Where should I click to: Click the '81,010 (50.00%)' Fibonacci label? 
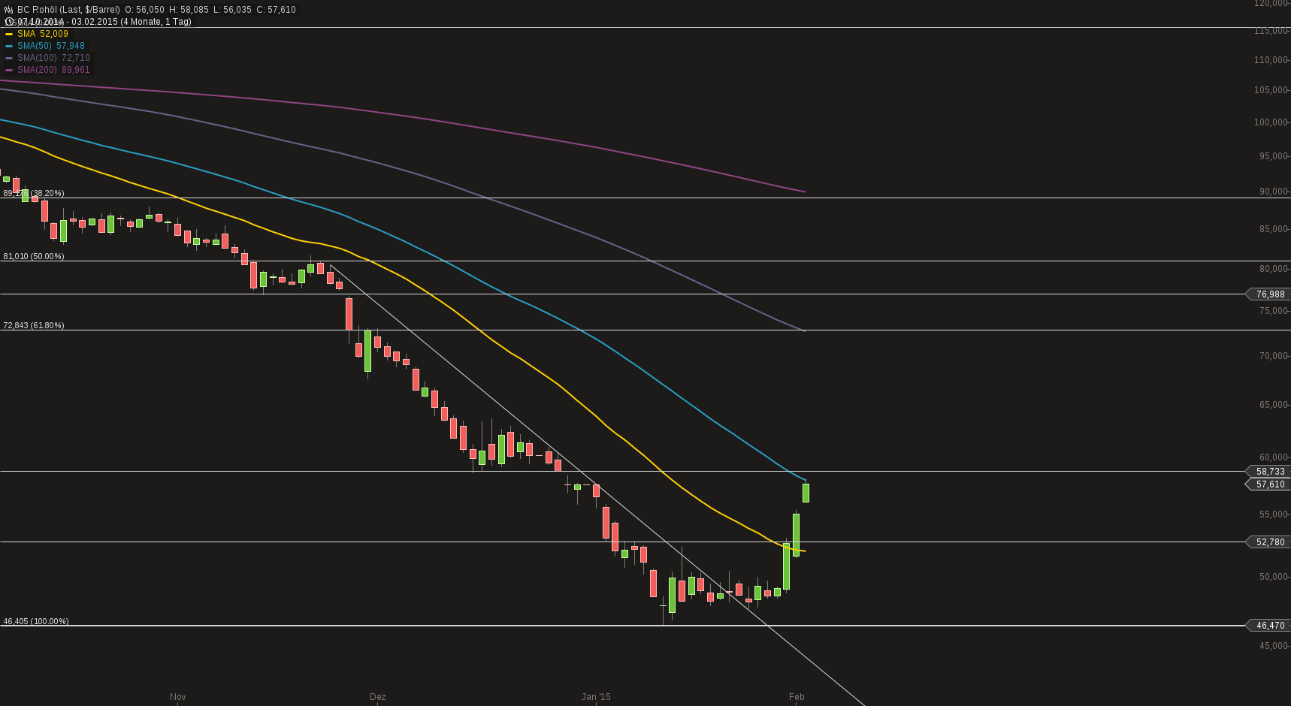coord(34,256)
